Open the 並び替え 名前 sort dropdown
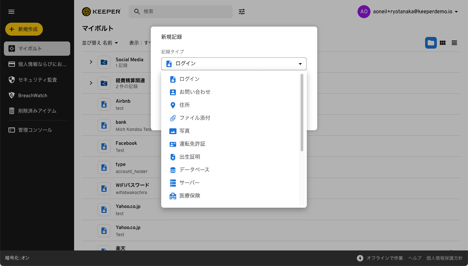468x266 pixels. click(x=100, y=43)
